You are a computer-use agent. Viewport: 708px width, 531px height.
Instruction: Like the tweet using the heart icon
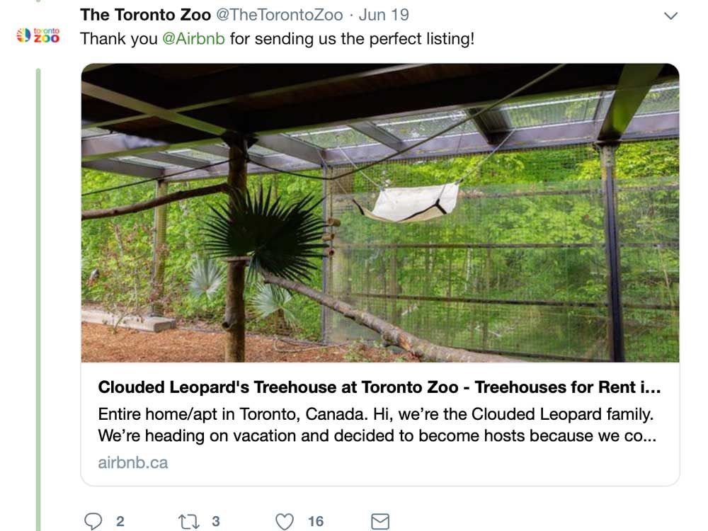click(x=284, y=521)
